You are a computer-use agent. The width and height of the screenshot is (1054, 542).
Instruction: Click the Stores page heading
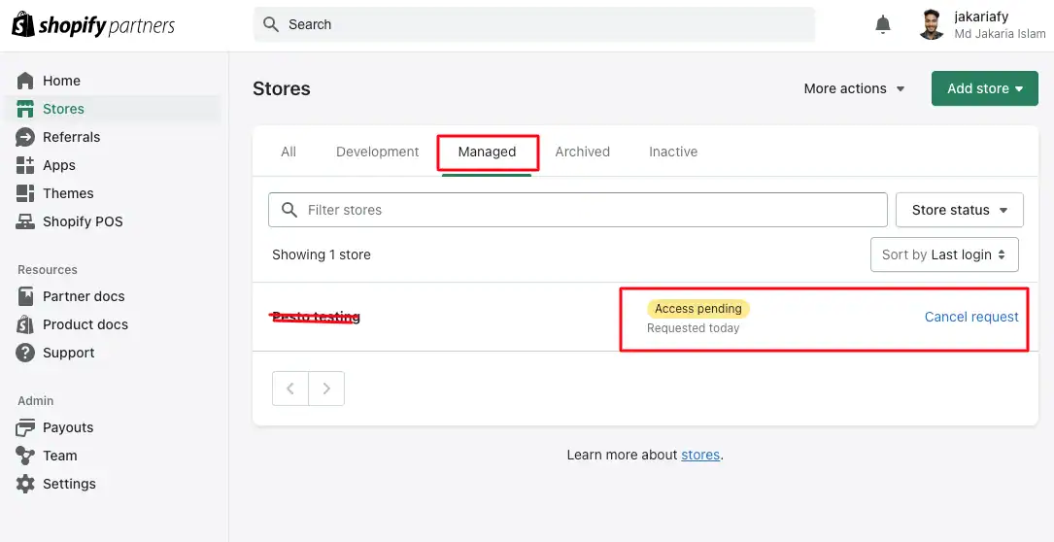282,88
